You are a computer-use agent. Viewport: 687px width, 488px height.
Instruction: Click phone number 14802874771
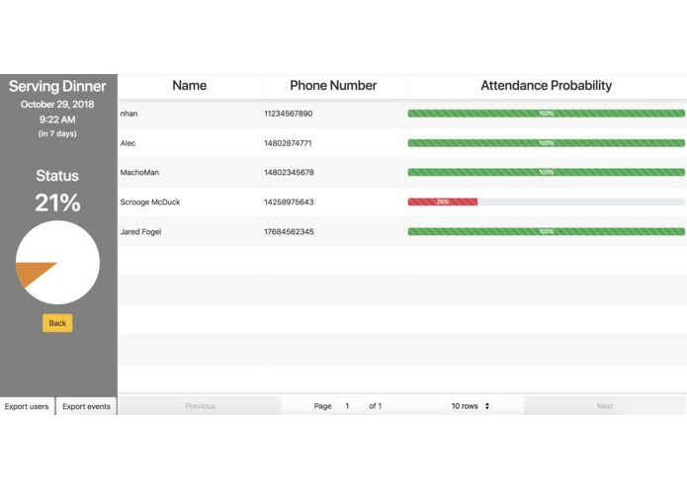point(288,143)
